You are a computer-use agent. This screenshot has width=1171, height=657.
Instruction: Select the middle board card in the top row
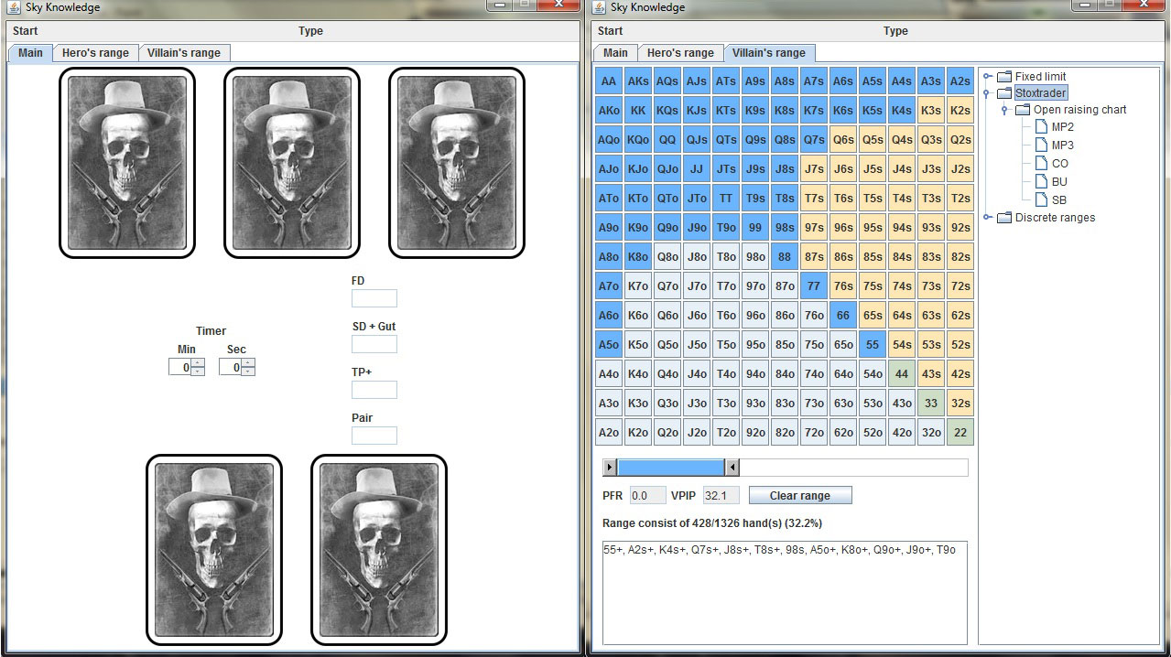(292, 163)
